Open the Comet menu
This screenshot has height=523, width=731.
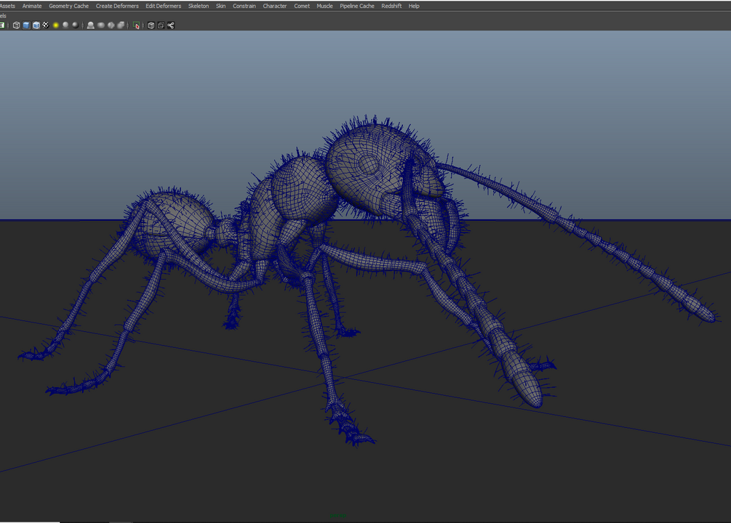[x=302, y=6]
